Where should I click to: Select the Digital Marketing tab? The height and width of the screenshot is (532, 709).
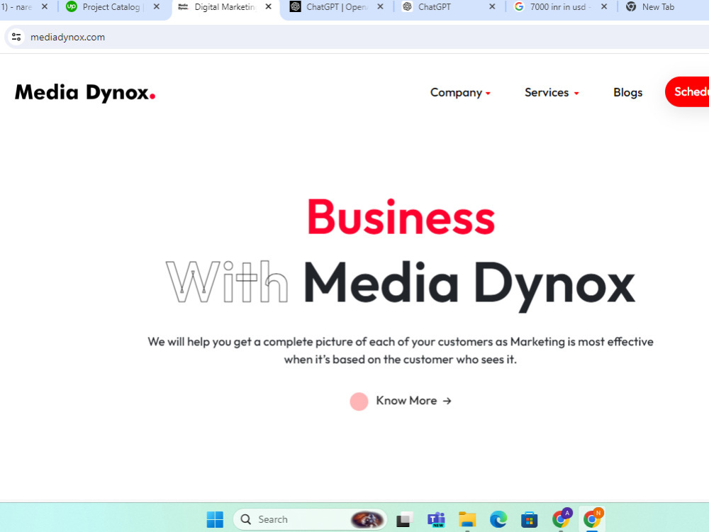point(225,7)
